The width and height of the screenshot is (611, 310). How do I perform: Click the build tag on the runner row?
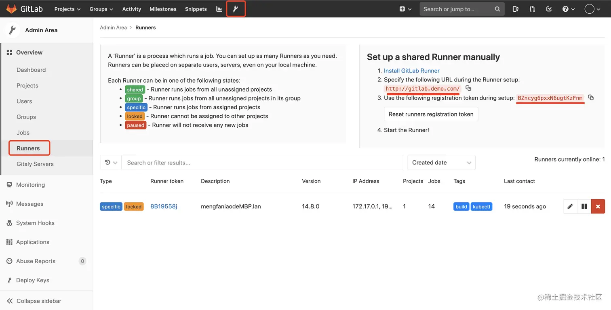pyautogui.click(x=461, y=207)
